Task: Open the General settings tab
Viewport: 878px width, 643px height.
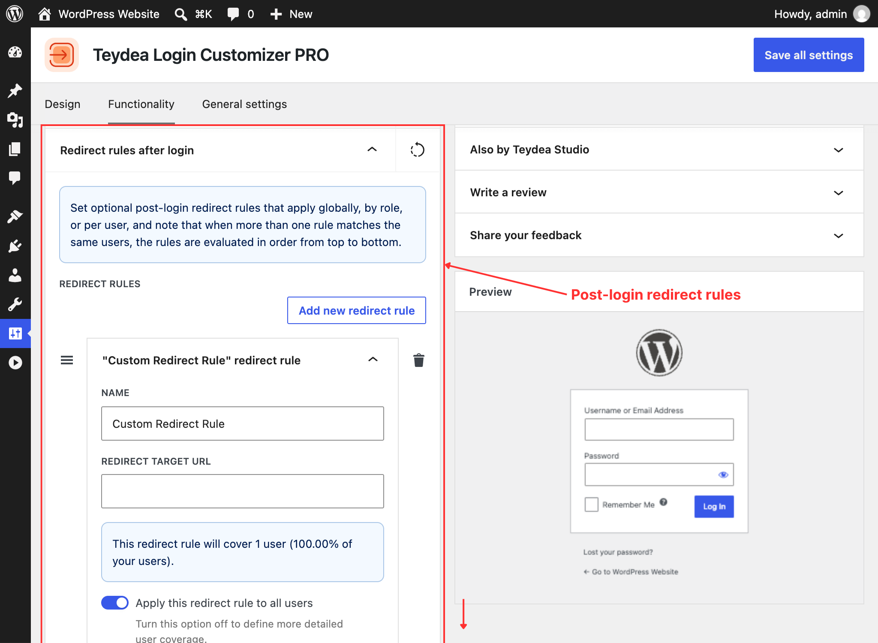Action: [244, 104]
